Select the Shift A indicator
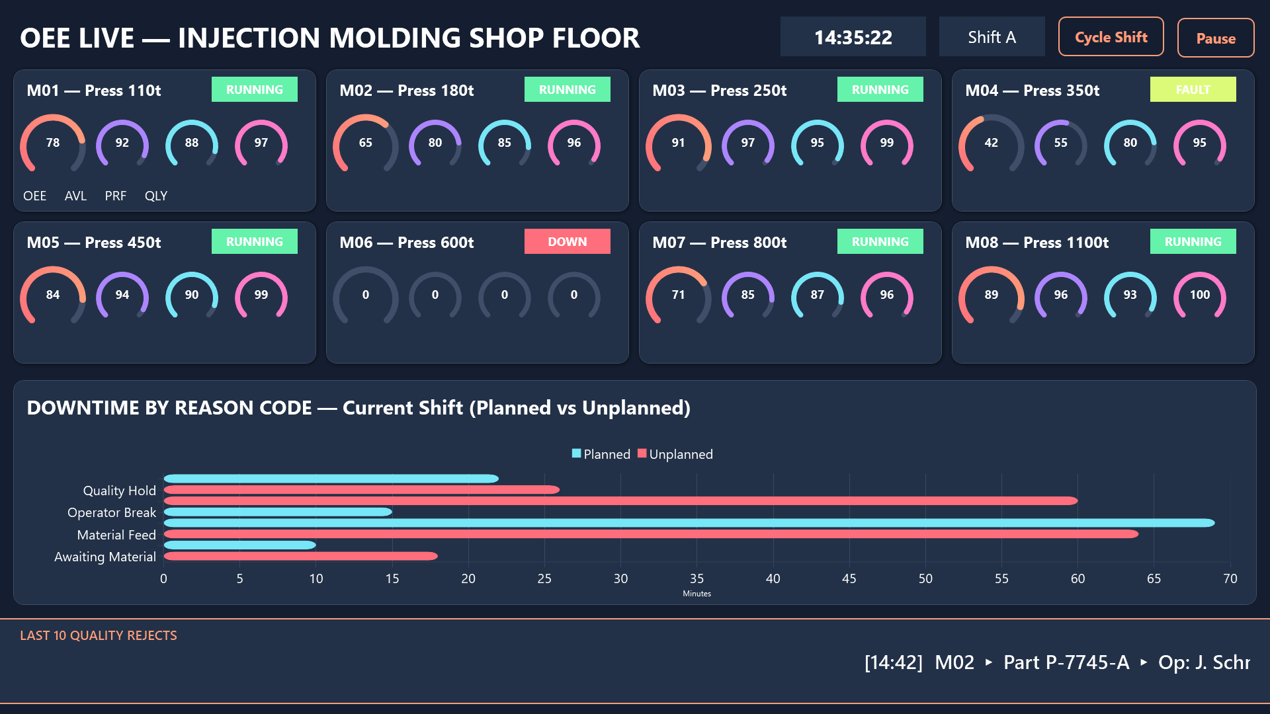The image size is (1270, 714). click(x=992, y=37)
